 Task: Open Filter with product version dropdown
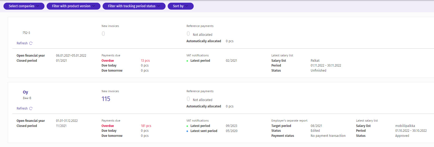pos(73,6)
